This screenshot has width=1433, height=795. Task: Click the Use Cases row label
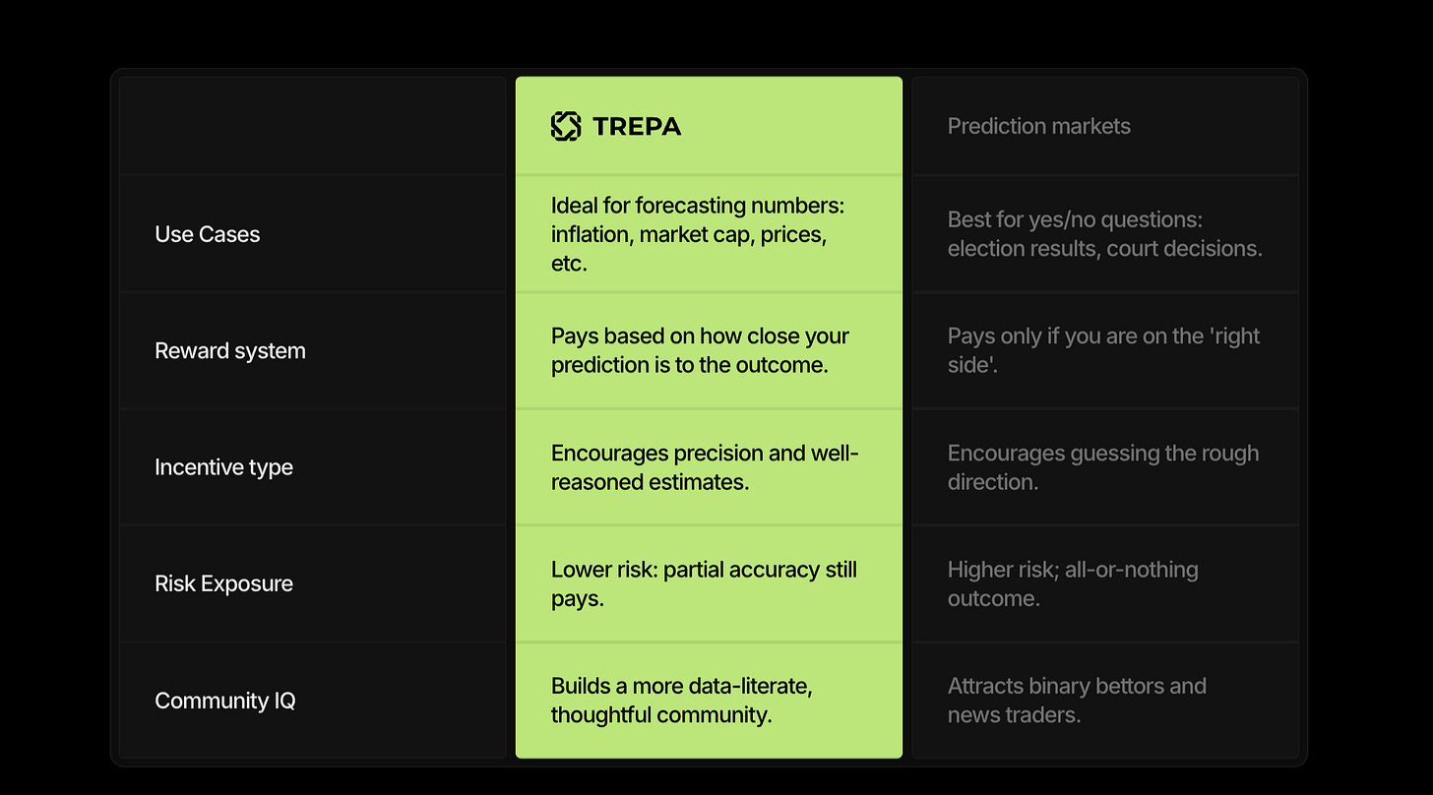[208, 234]
